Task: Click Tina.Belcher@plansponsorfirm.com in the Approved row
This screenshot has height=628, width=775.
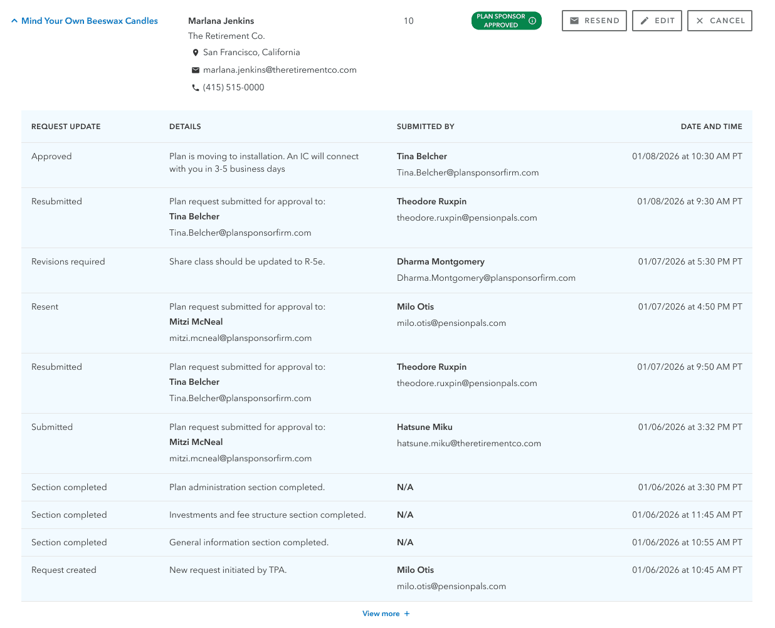Action: click(x=468, y=173)
